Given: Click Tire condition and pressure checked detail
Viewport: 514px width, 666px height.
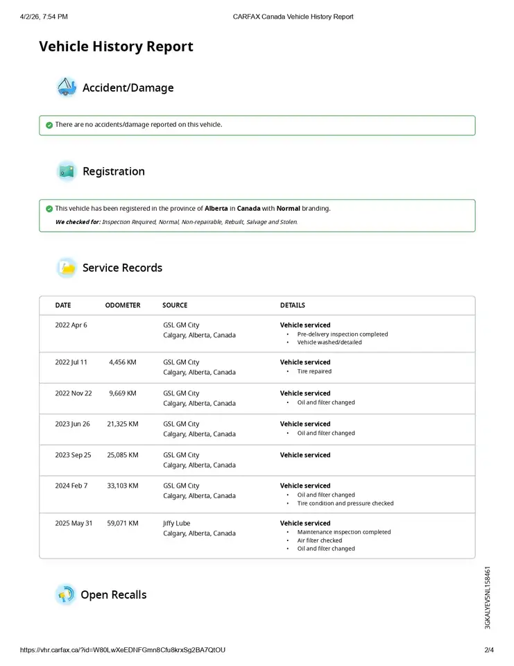Looking at the screenshot, I should pyautogui.click(x=345, y=504).
